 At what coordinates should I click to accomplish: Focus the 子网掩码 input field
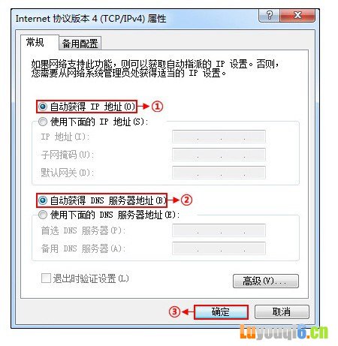pos(219,155)
